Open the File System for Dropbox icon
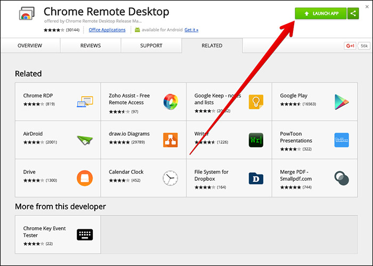Viewport: 373px width, 266px height. (256, 178)
